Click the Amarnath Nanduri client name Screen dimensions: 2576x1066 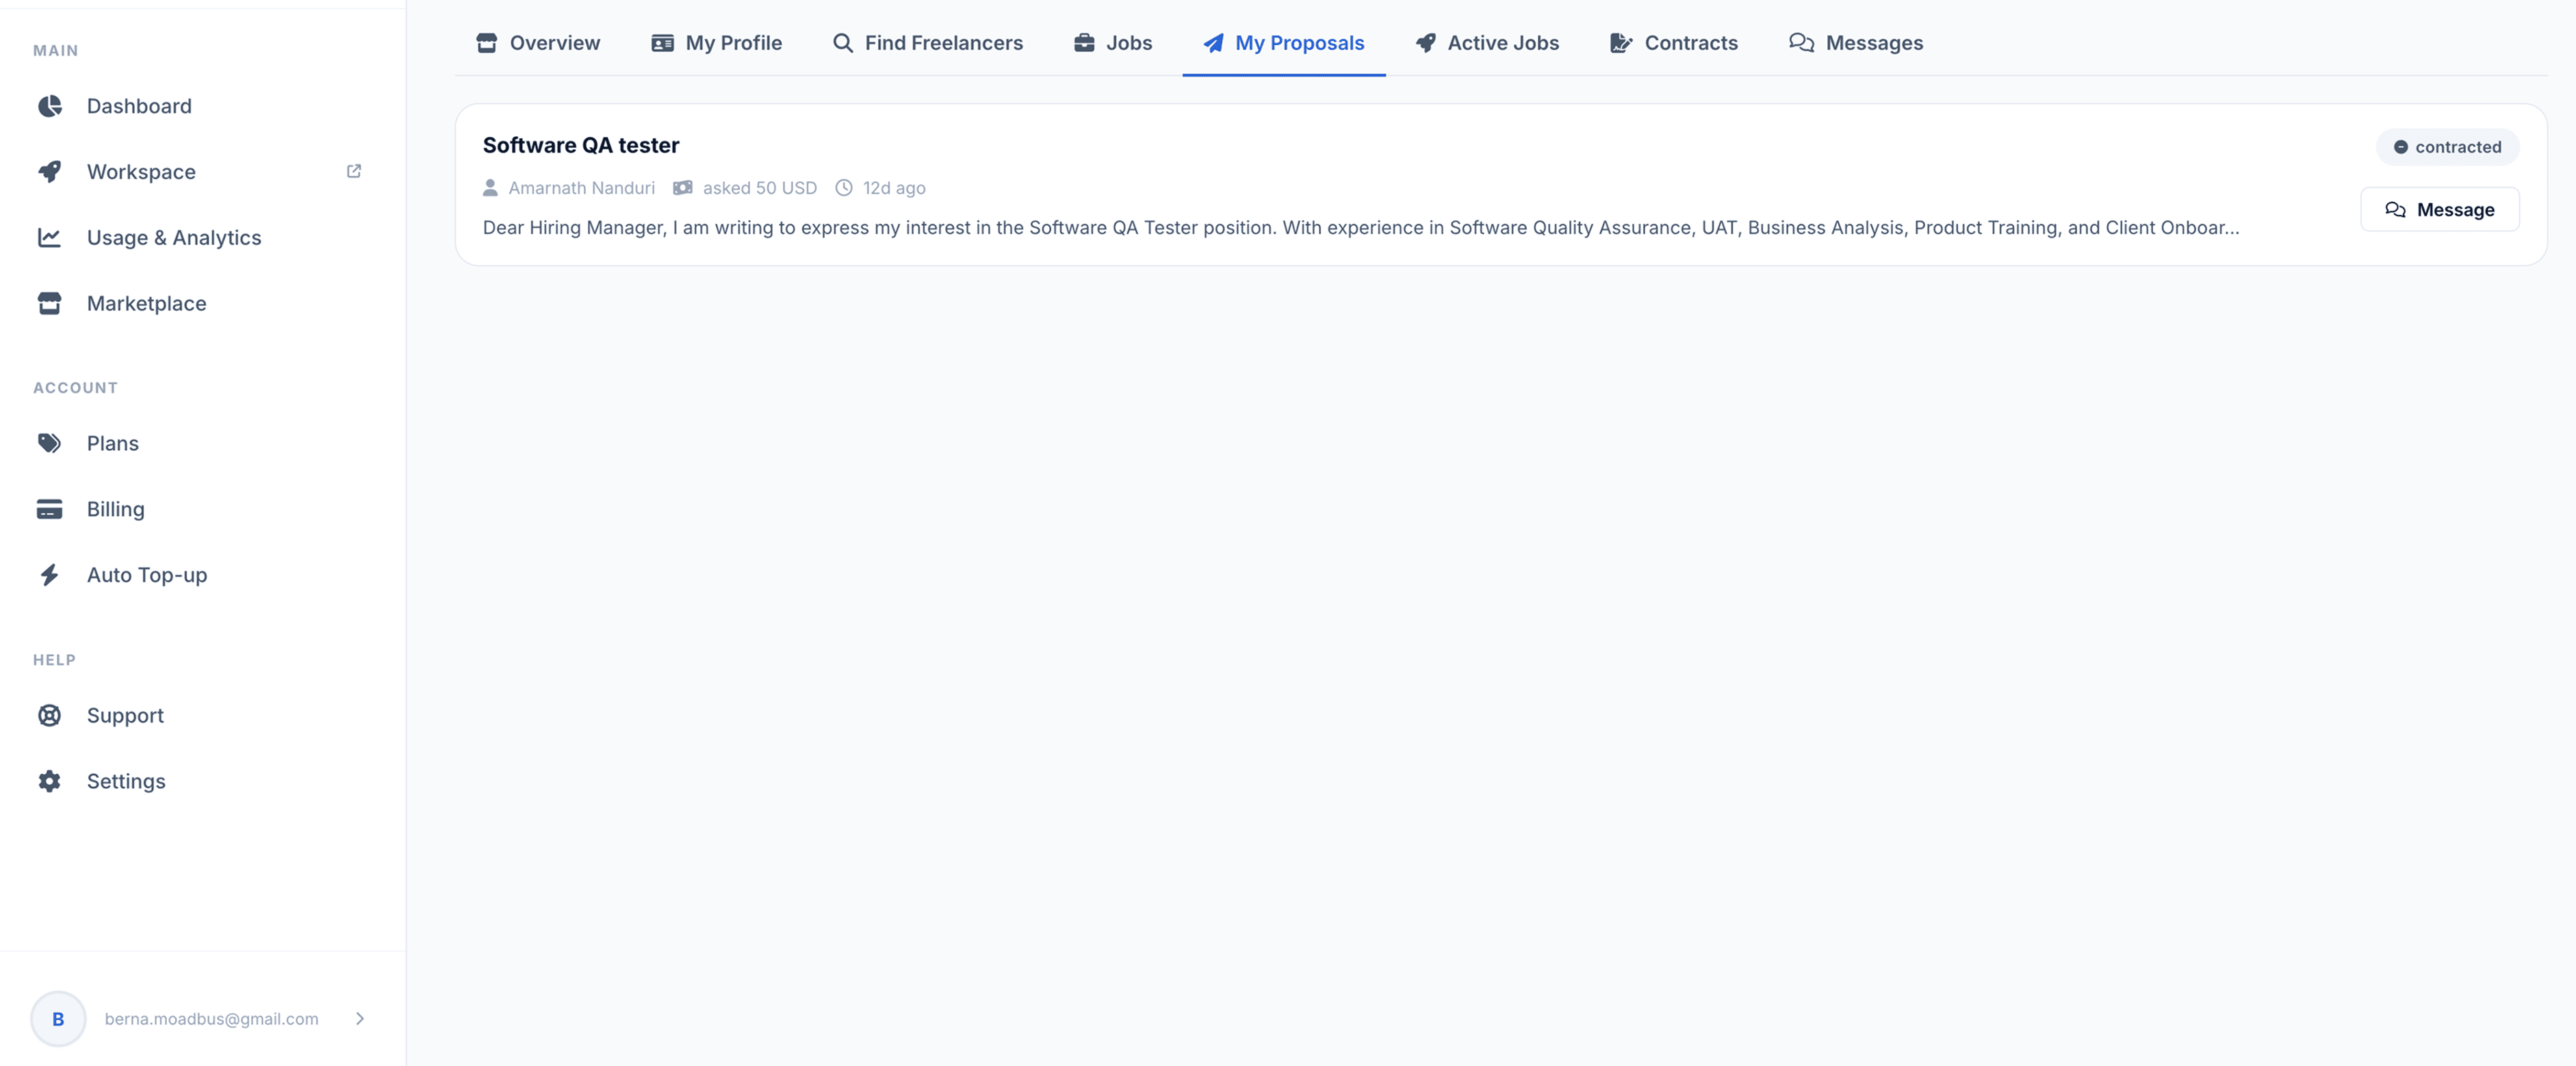[x=582, y=188]
